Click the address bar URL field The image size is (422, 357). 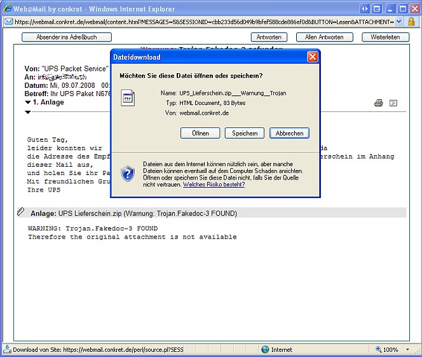click(204, 22)
